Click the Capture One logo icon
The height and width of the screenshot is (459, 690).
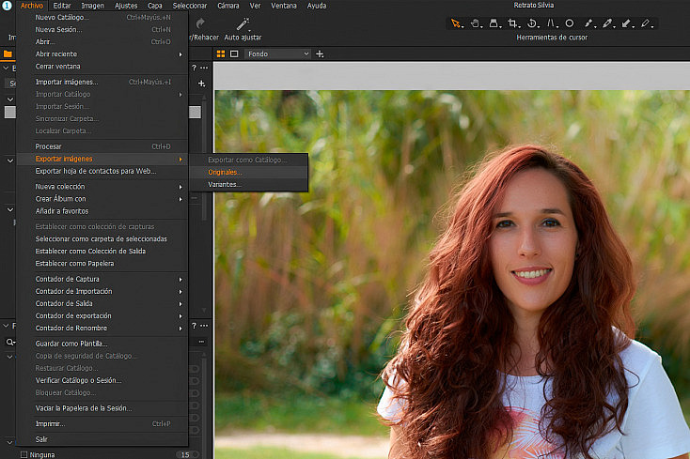coord(7,6)
